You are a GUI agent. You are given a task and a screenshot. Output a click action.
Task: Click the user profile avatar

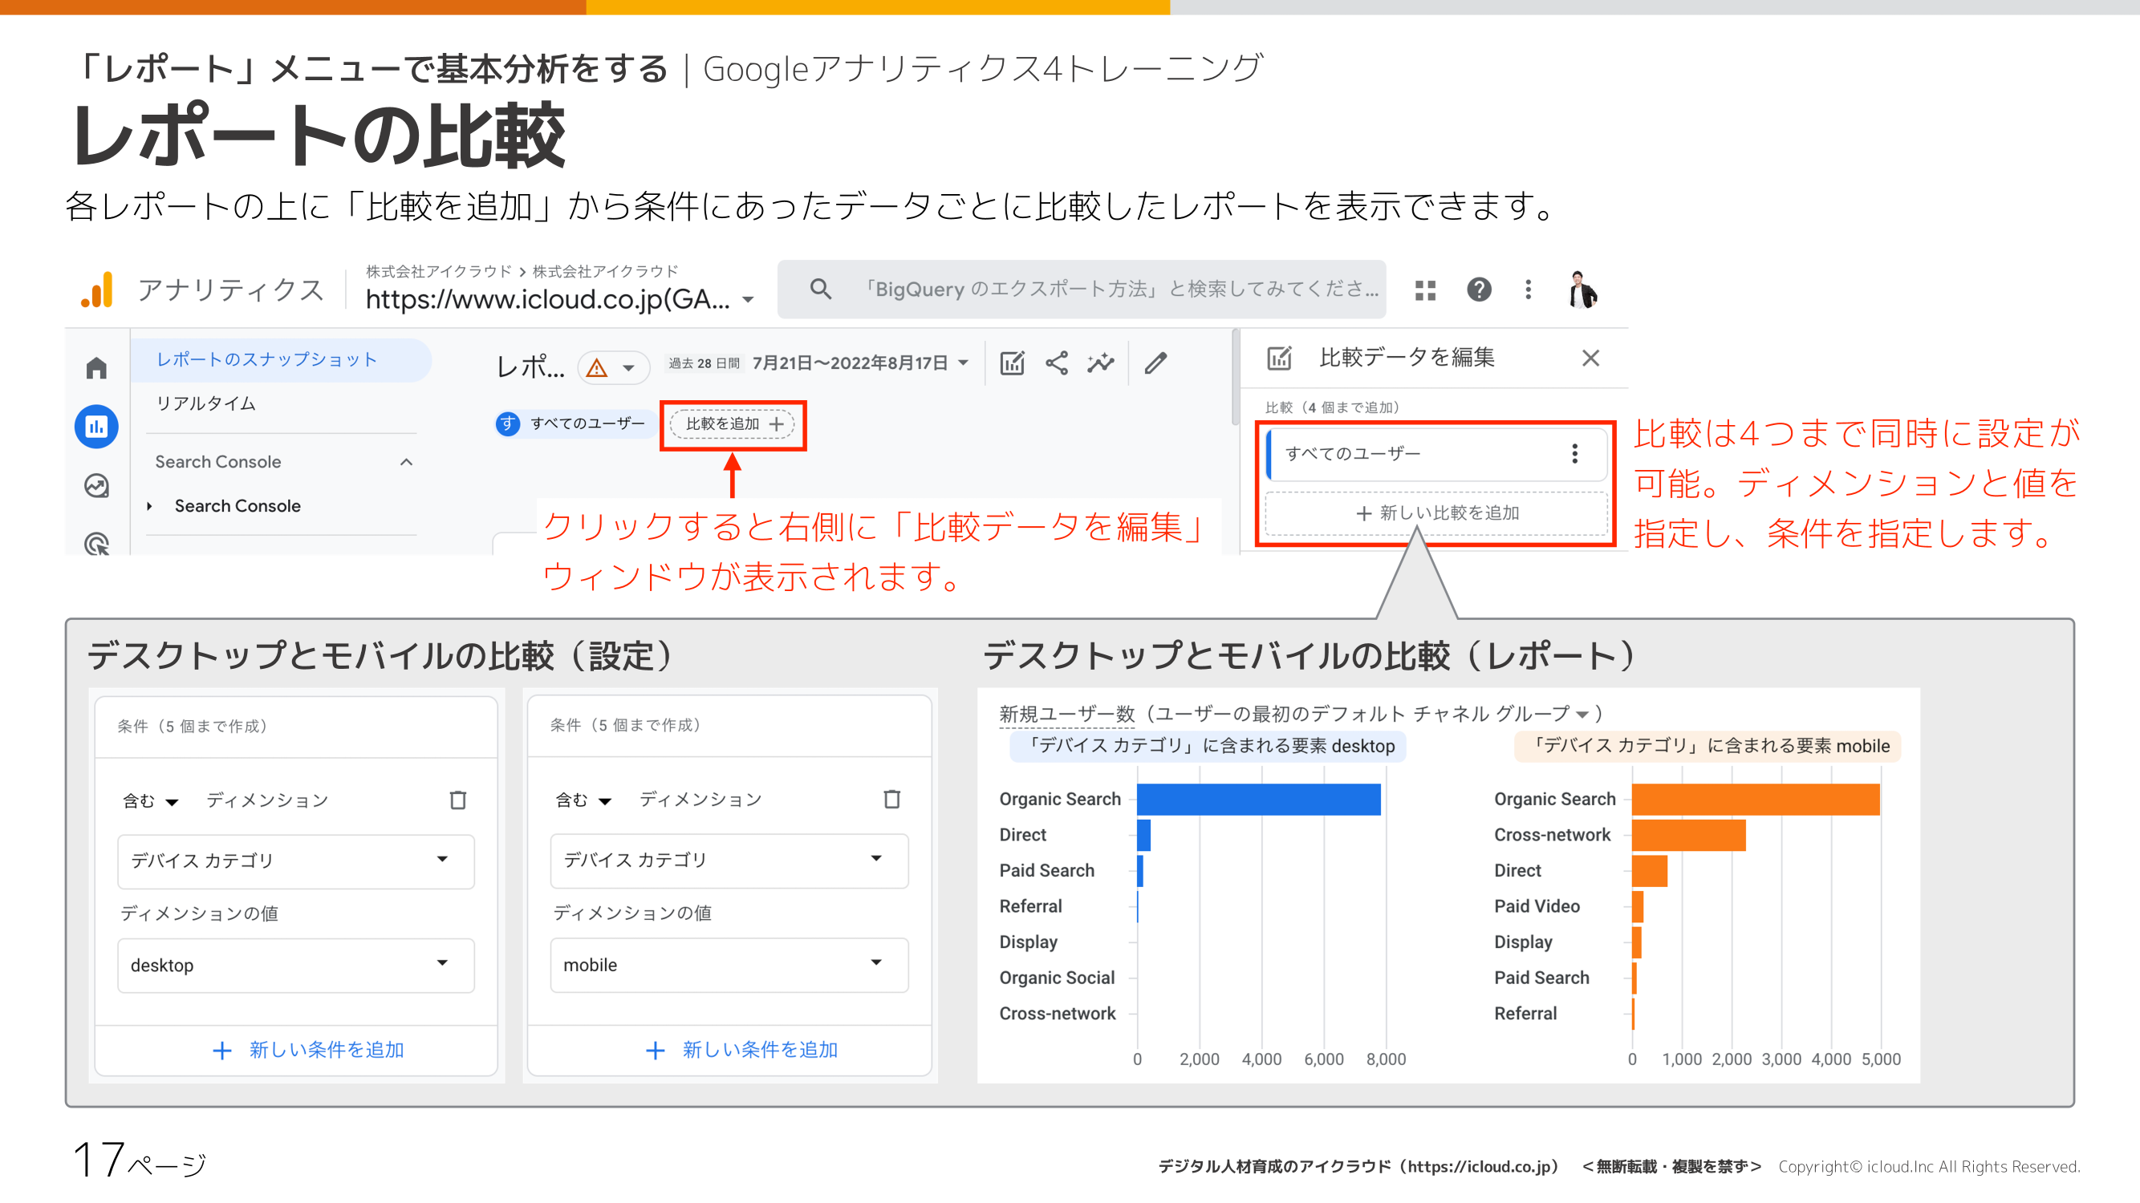click(1581, 289)
